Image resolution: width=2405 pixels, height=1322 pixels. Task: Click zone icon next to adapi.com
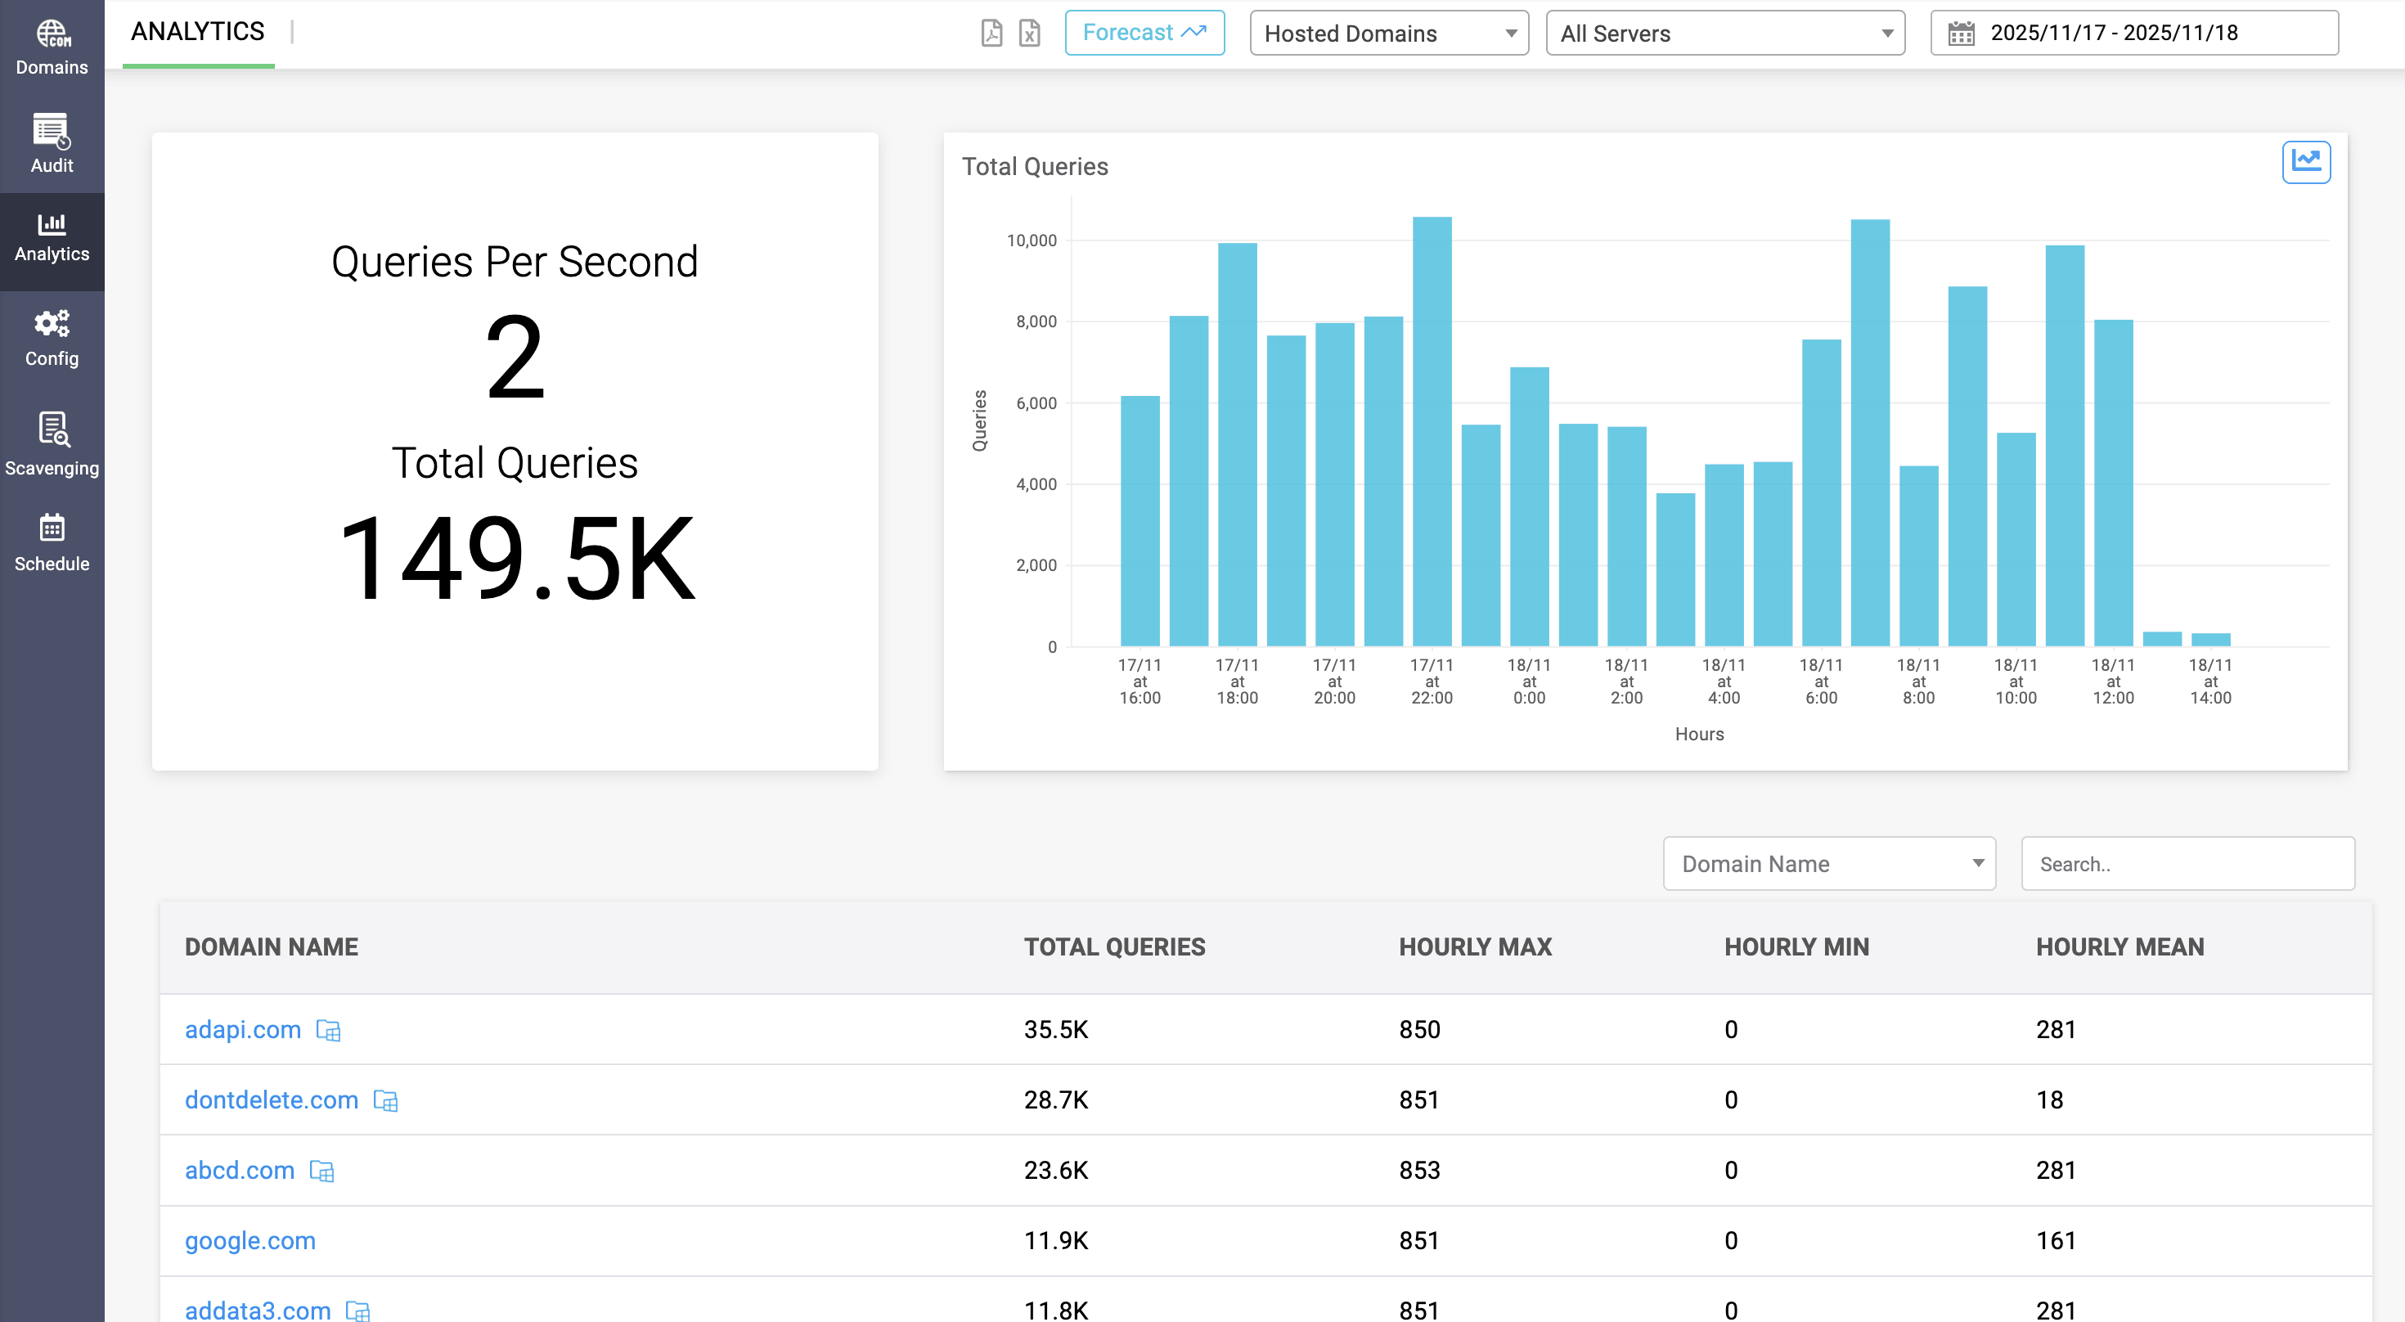(x=328, y=1030)
